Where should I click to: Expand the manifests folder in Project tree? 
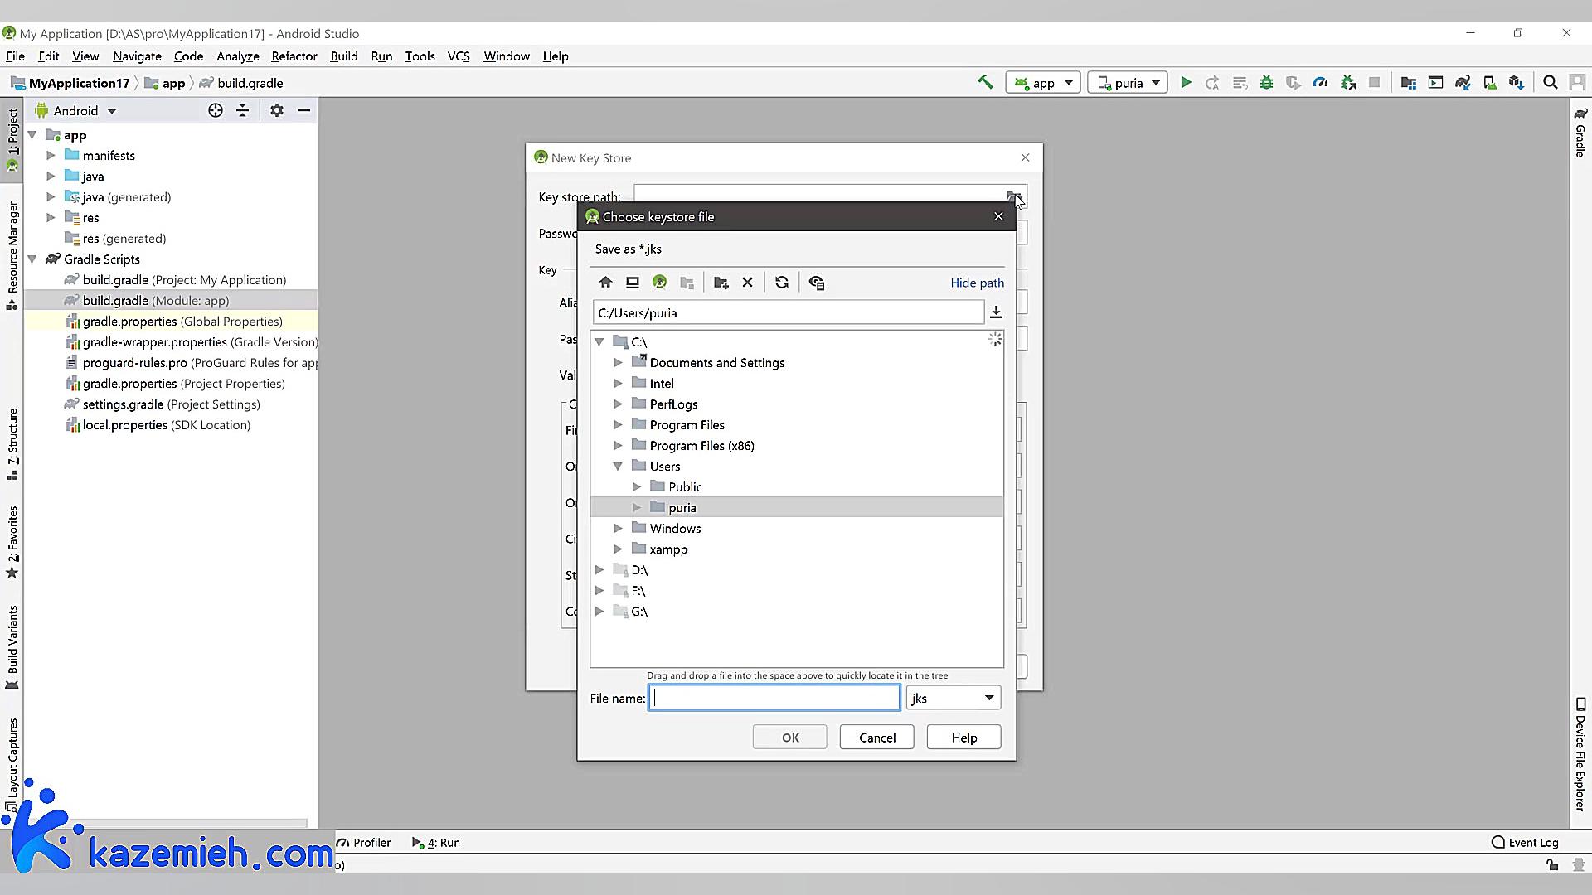51,155
